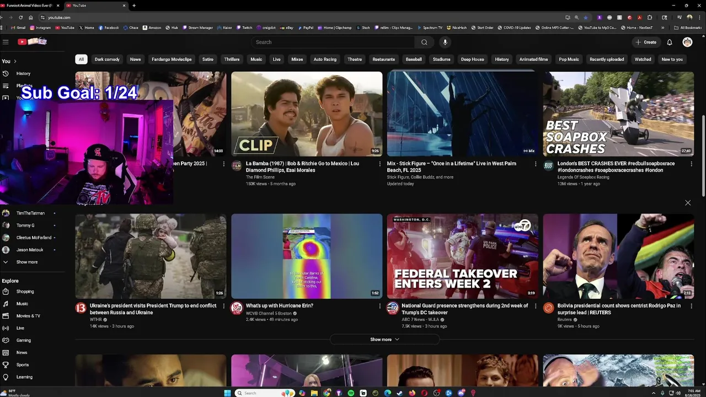Open Live in the Explore sidebar

tap(20, 328)
